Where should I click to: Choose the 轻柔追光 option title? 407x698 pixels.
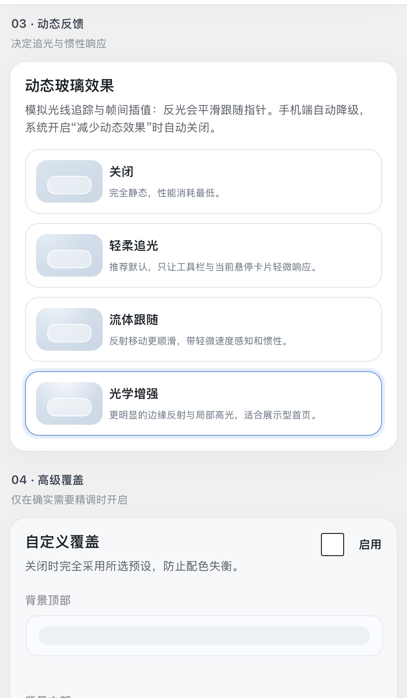[134, 246]
